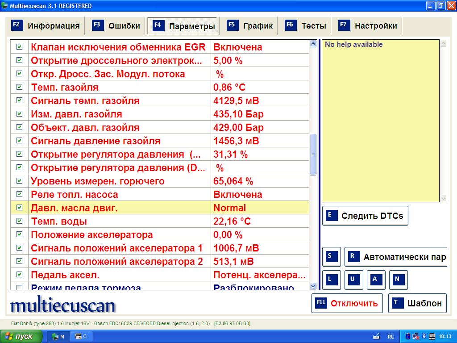Select Сигналь темп. газойля parameter

tap(160, 100)
